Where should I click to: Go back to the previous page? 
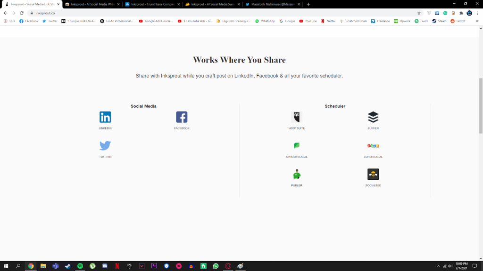tap(6, 13)
